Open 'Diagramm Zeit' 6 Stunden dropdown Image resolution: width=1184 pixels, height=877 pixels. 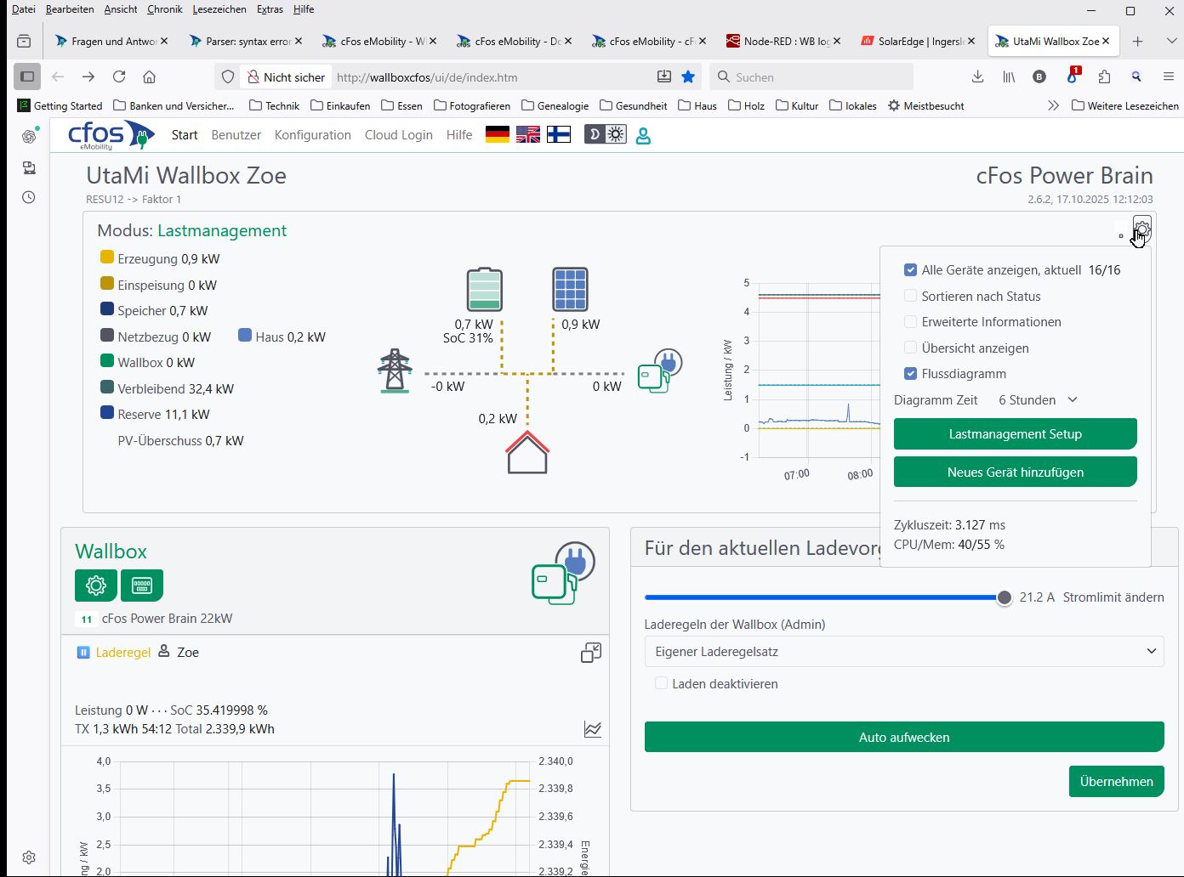point(1038,400)
